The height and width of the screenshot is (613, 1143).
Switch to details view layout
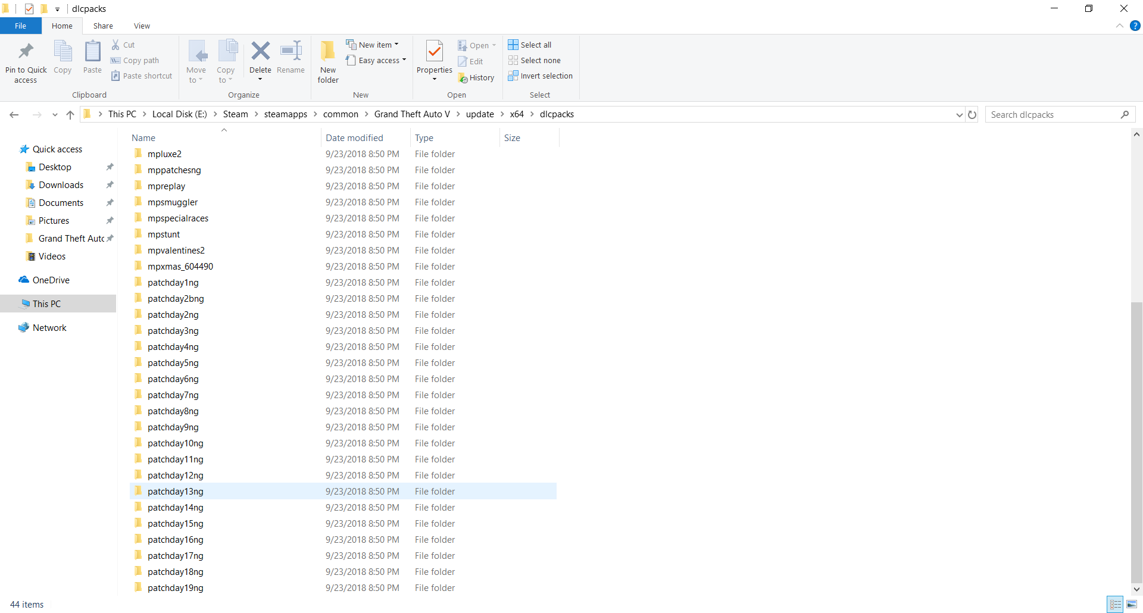[1116, 604]
